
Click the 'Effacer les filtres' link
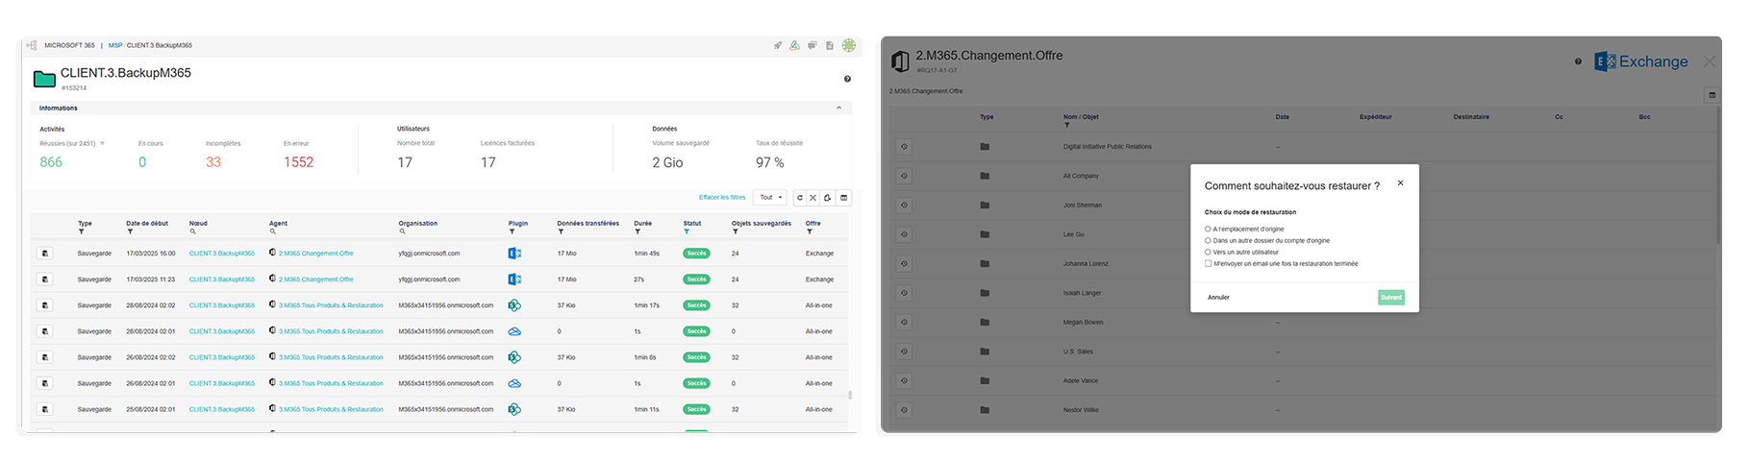tap(722, 198)
